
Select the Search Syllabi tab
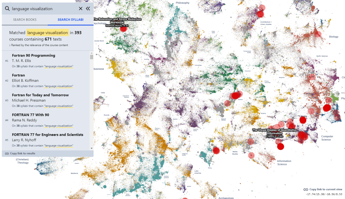click(x=70, y=20)
